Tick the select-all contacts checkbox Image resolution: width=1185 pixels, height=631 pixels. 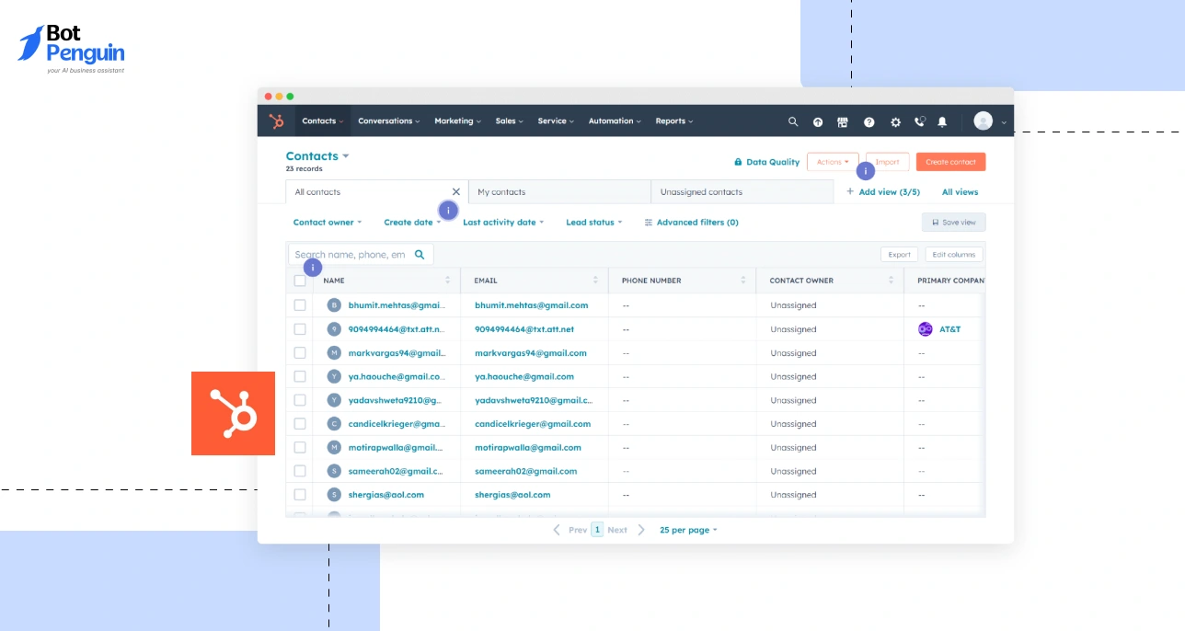click(300, 281)
